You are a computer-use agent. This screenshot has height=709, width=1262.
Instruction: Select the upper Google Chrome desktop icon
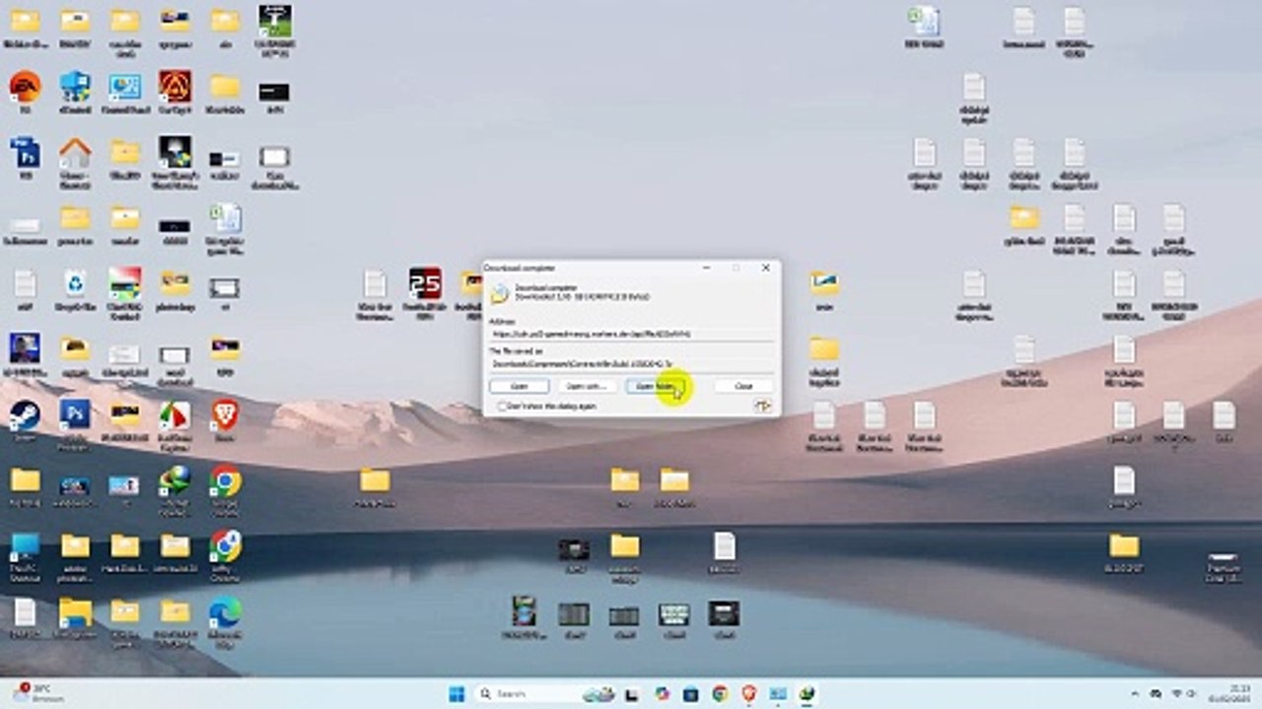[225, 481]
